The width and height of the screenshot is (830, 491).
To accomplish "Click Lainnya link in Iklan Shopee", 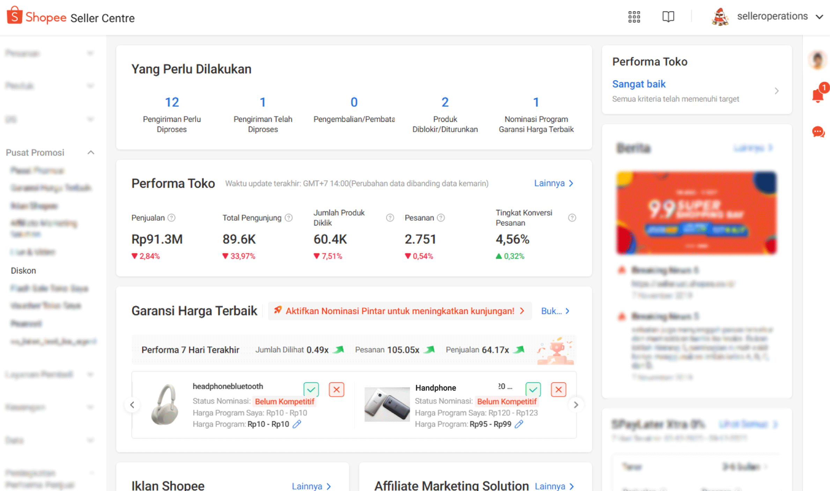I will (x=311, y=486).
